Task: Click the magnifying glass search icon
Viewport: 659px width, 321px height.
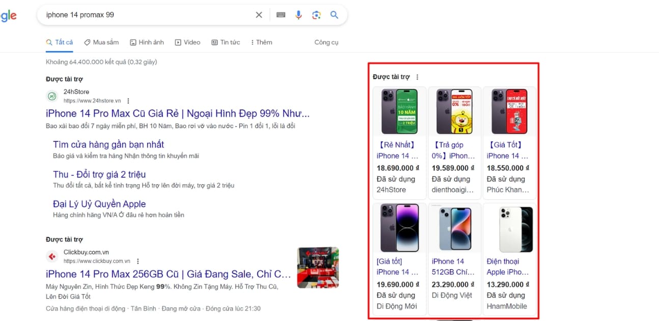Action: (334, 15)
